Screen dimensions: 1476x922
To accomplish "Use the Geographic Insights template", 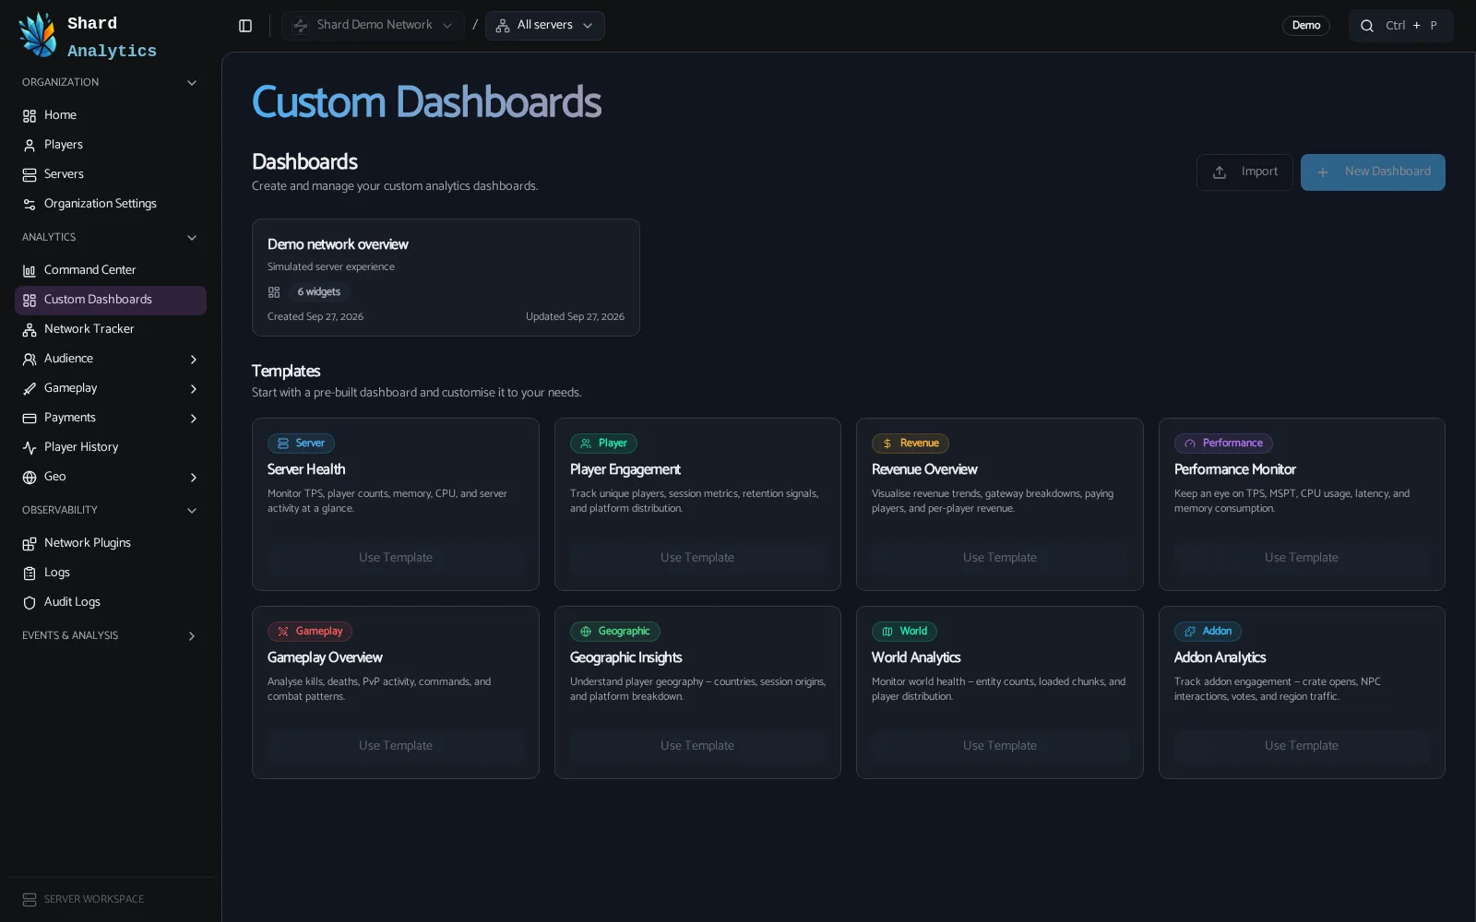I will (697, 746).
